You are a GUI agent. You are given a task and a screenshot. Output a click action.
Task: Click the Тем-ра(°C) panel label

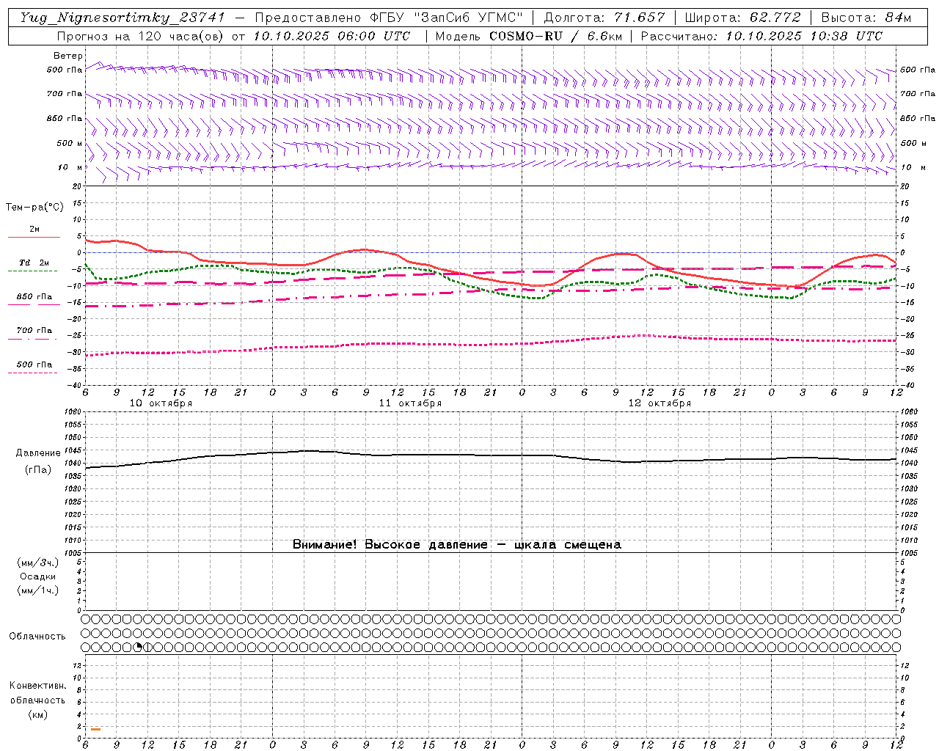click(34, 208)
